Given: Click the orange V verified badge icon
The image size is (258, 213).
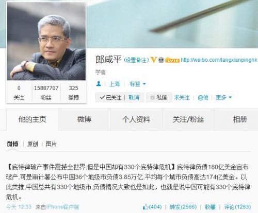Looking at the screenshot, I should tap(153, 60).
